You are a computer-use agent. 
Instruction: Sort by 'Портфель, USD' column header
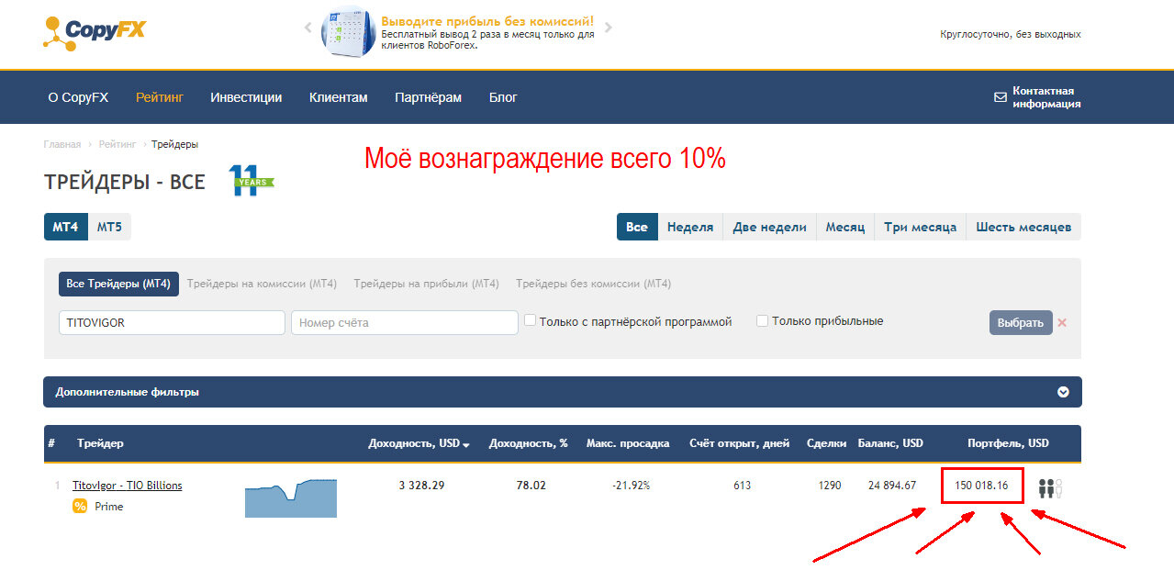(x=1008, y=443)
